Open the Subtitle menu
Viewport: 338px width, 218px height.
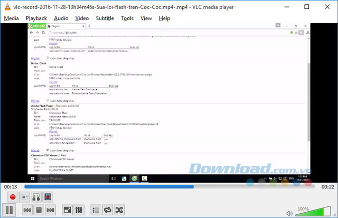click(105, 18)
